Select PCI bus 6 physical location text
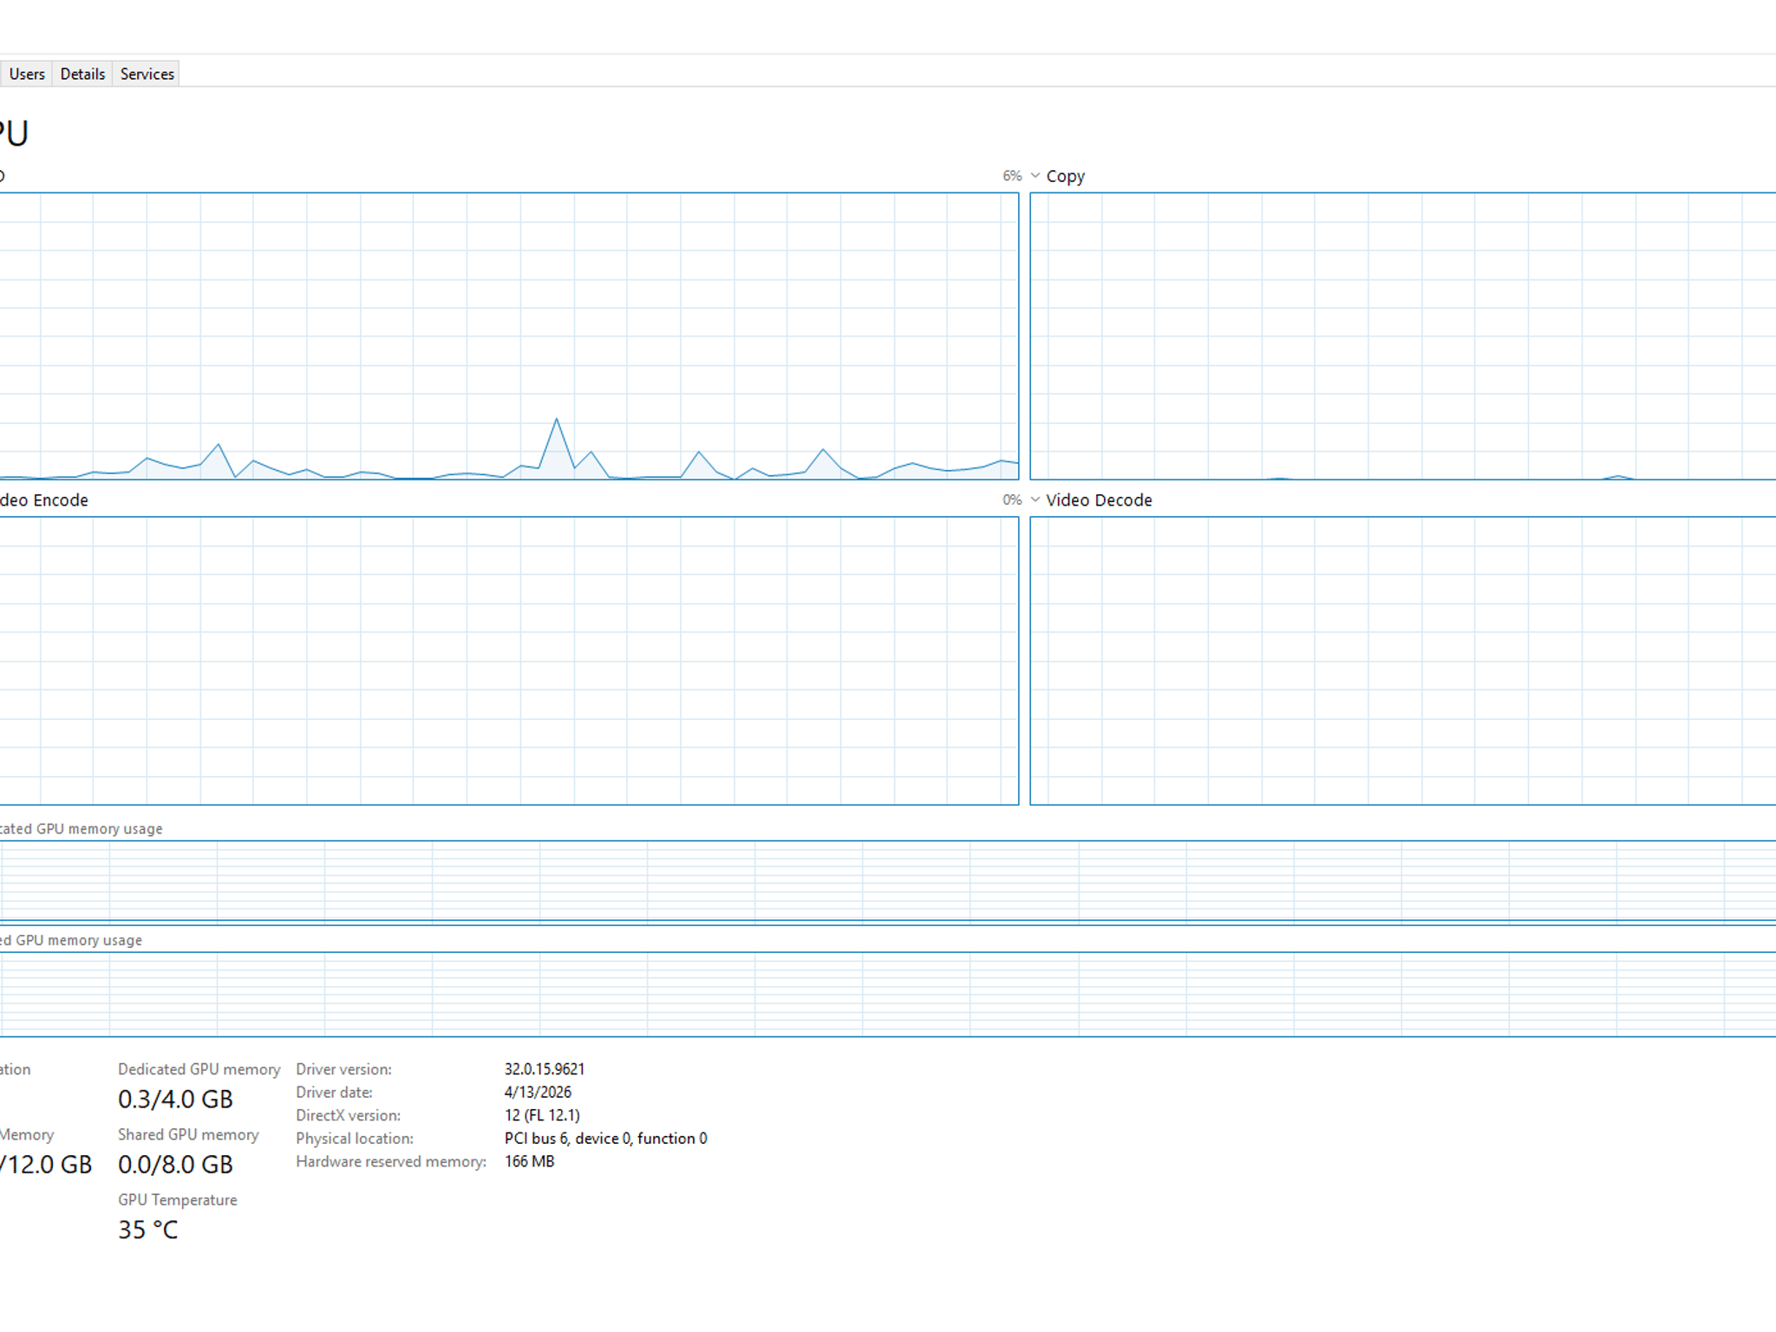This screenshot has height=1332, width=1776. coord(605,1139)
